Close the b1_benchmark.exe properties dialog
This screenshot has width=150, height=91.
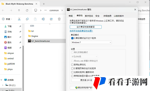tap(135, 10)
